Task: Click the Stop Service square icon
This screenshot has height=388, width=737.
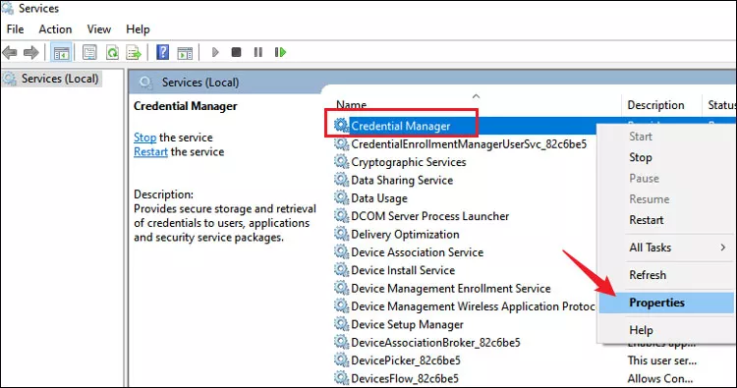Action: tap(237, 52)
